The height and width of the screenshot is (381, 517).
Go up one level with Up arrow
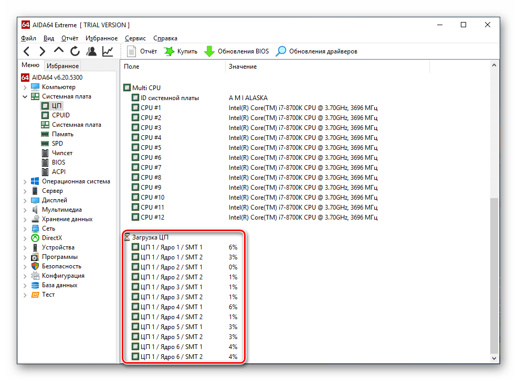[x=59, y=51]
